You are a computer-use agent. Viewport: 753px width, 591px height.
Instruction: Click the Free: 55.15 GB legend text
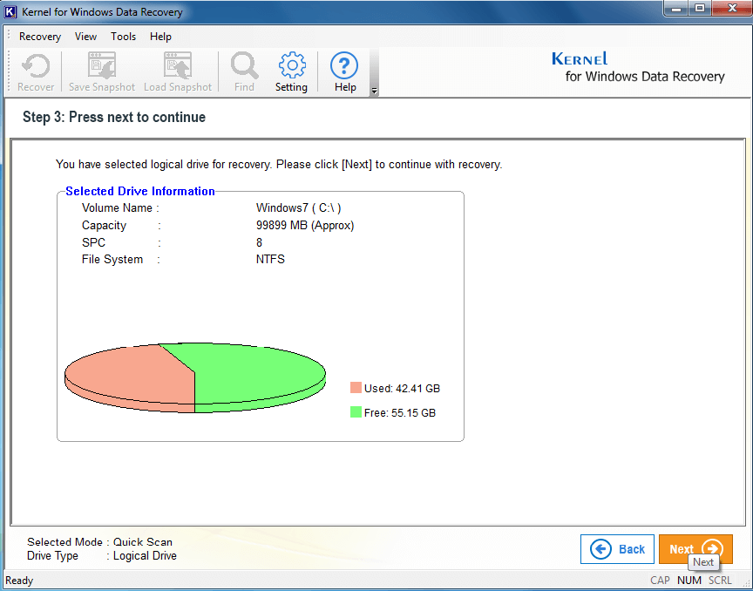(x=399, y=412)
